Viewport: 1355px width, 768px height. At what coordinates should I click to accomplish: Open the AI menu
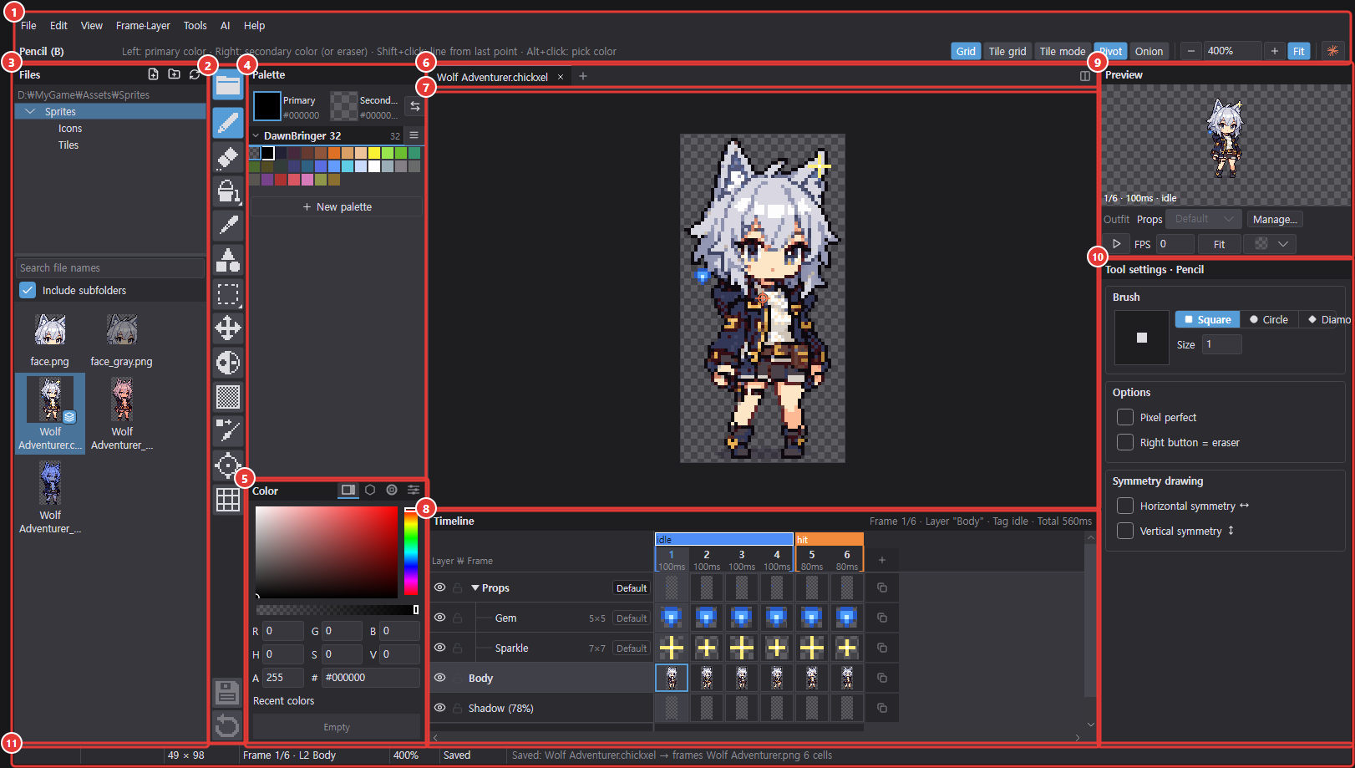tap(225, 26)
